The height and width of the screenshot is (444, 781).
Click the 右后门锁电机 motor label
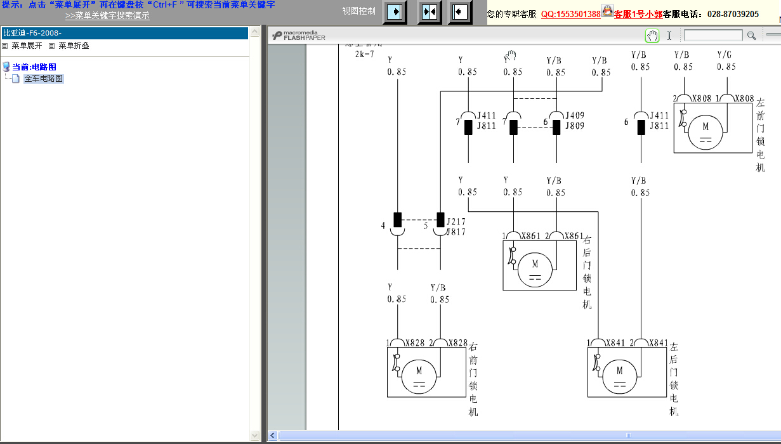(x=587, y=272)
